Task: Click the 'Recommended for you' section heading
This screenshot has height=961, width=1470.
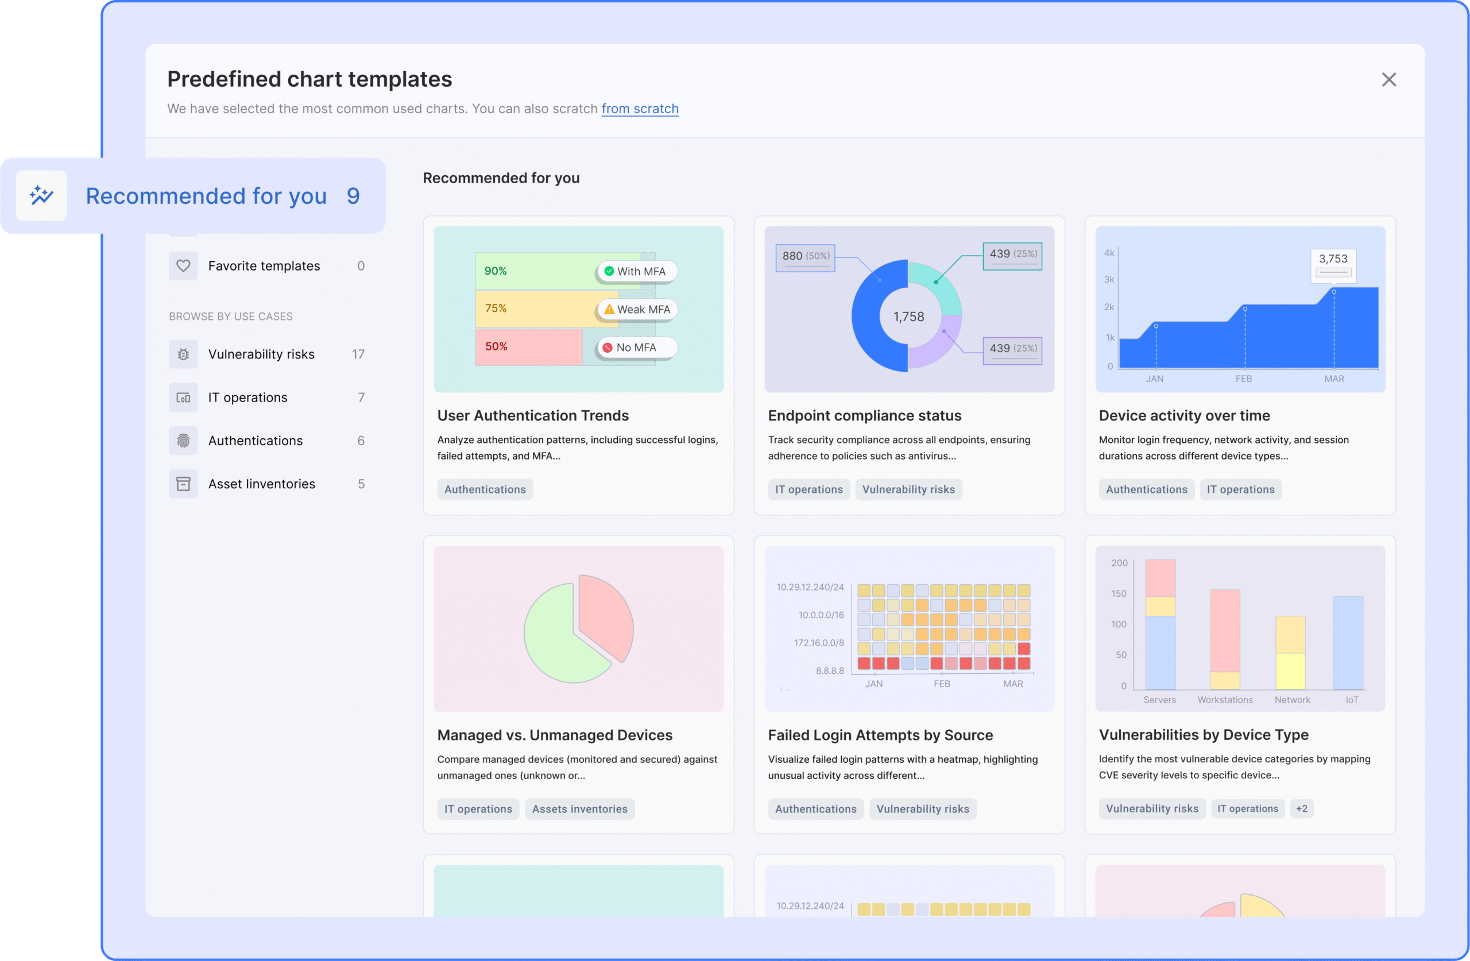Action: click(x=501, y=178)
